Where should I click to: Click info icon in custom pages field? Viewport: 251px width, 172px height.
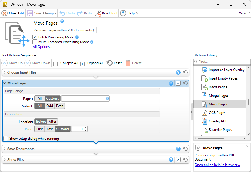(107, 98)
